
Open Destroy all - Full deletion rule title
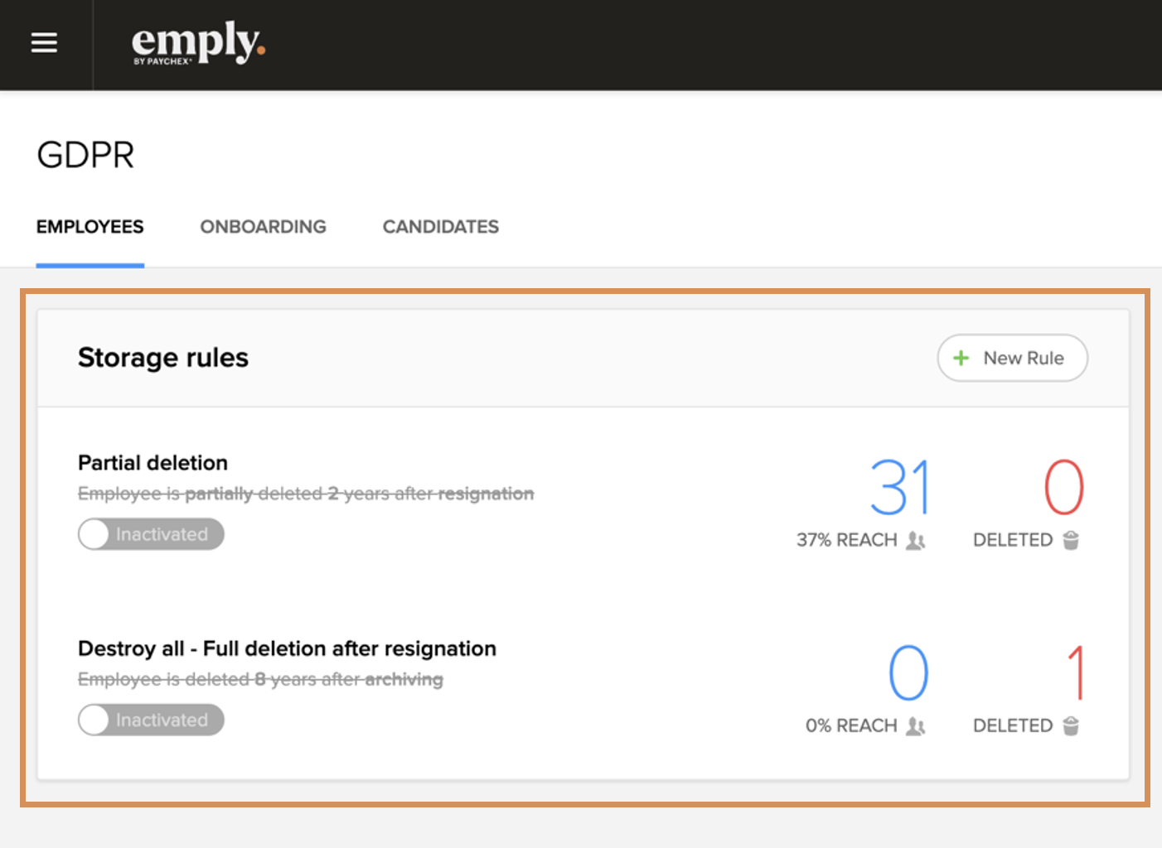coord(287,648)
